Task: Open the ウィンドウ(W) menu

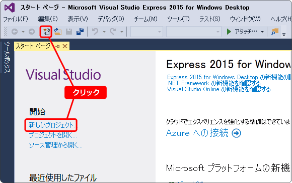Action: coord(246,19)
